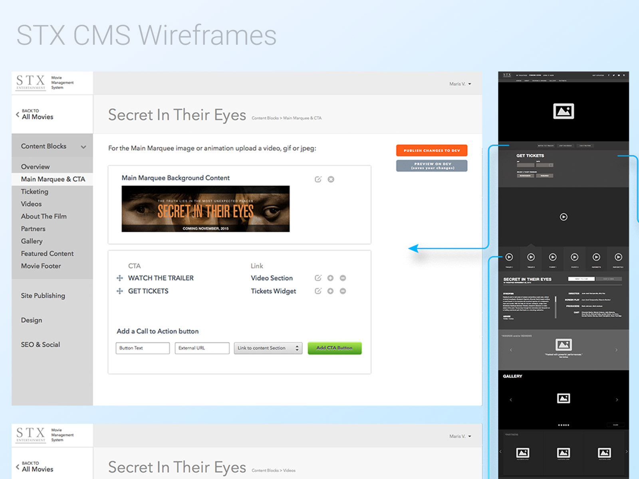Click plus icon on GET TICKETS row
The height and width of the screenshot is (479, 639).
coord(330,291)
